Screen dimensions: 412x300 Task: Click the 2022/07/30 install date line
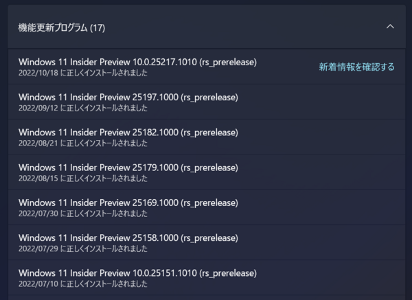(82, 214)
